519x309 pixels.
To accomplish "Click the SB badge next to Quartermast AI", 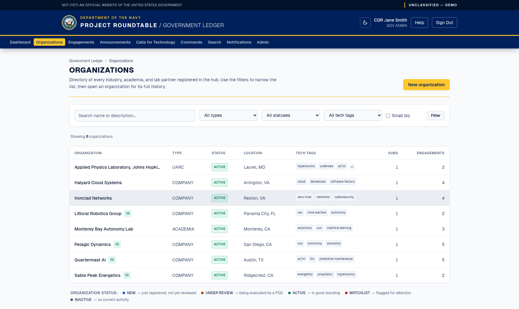I will coord(112,260).
